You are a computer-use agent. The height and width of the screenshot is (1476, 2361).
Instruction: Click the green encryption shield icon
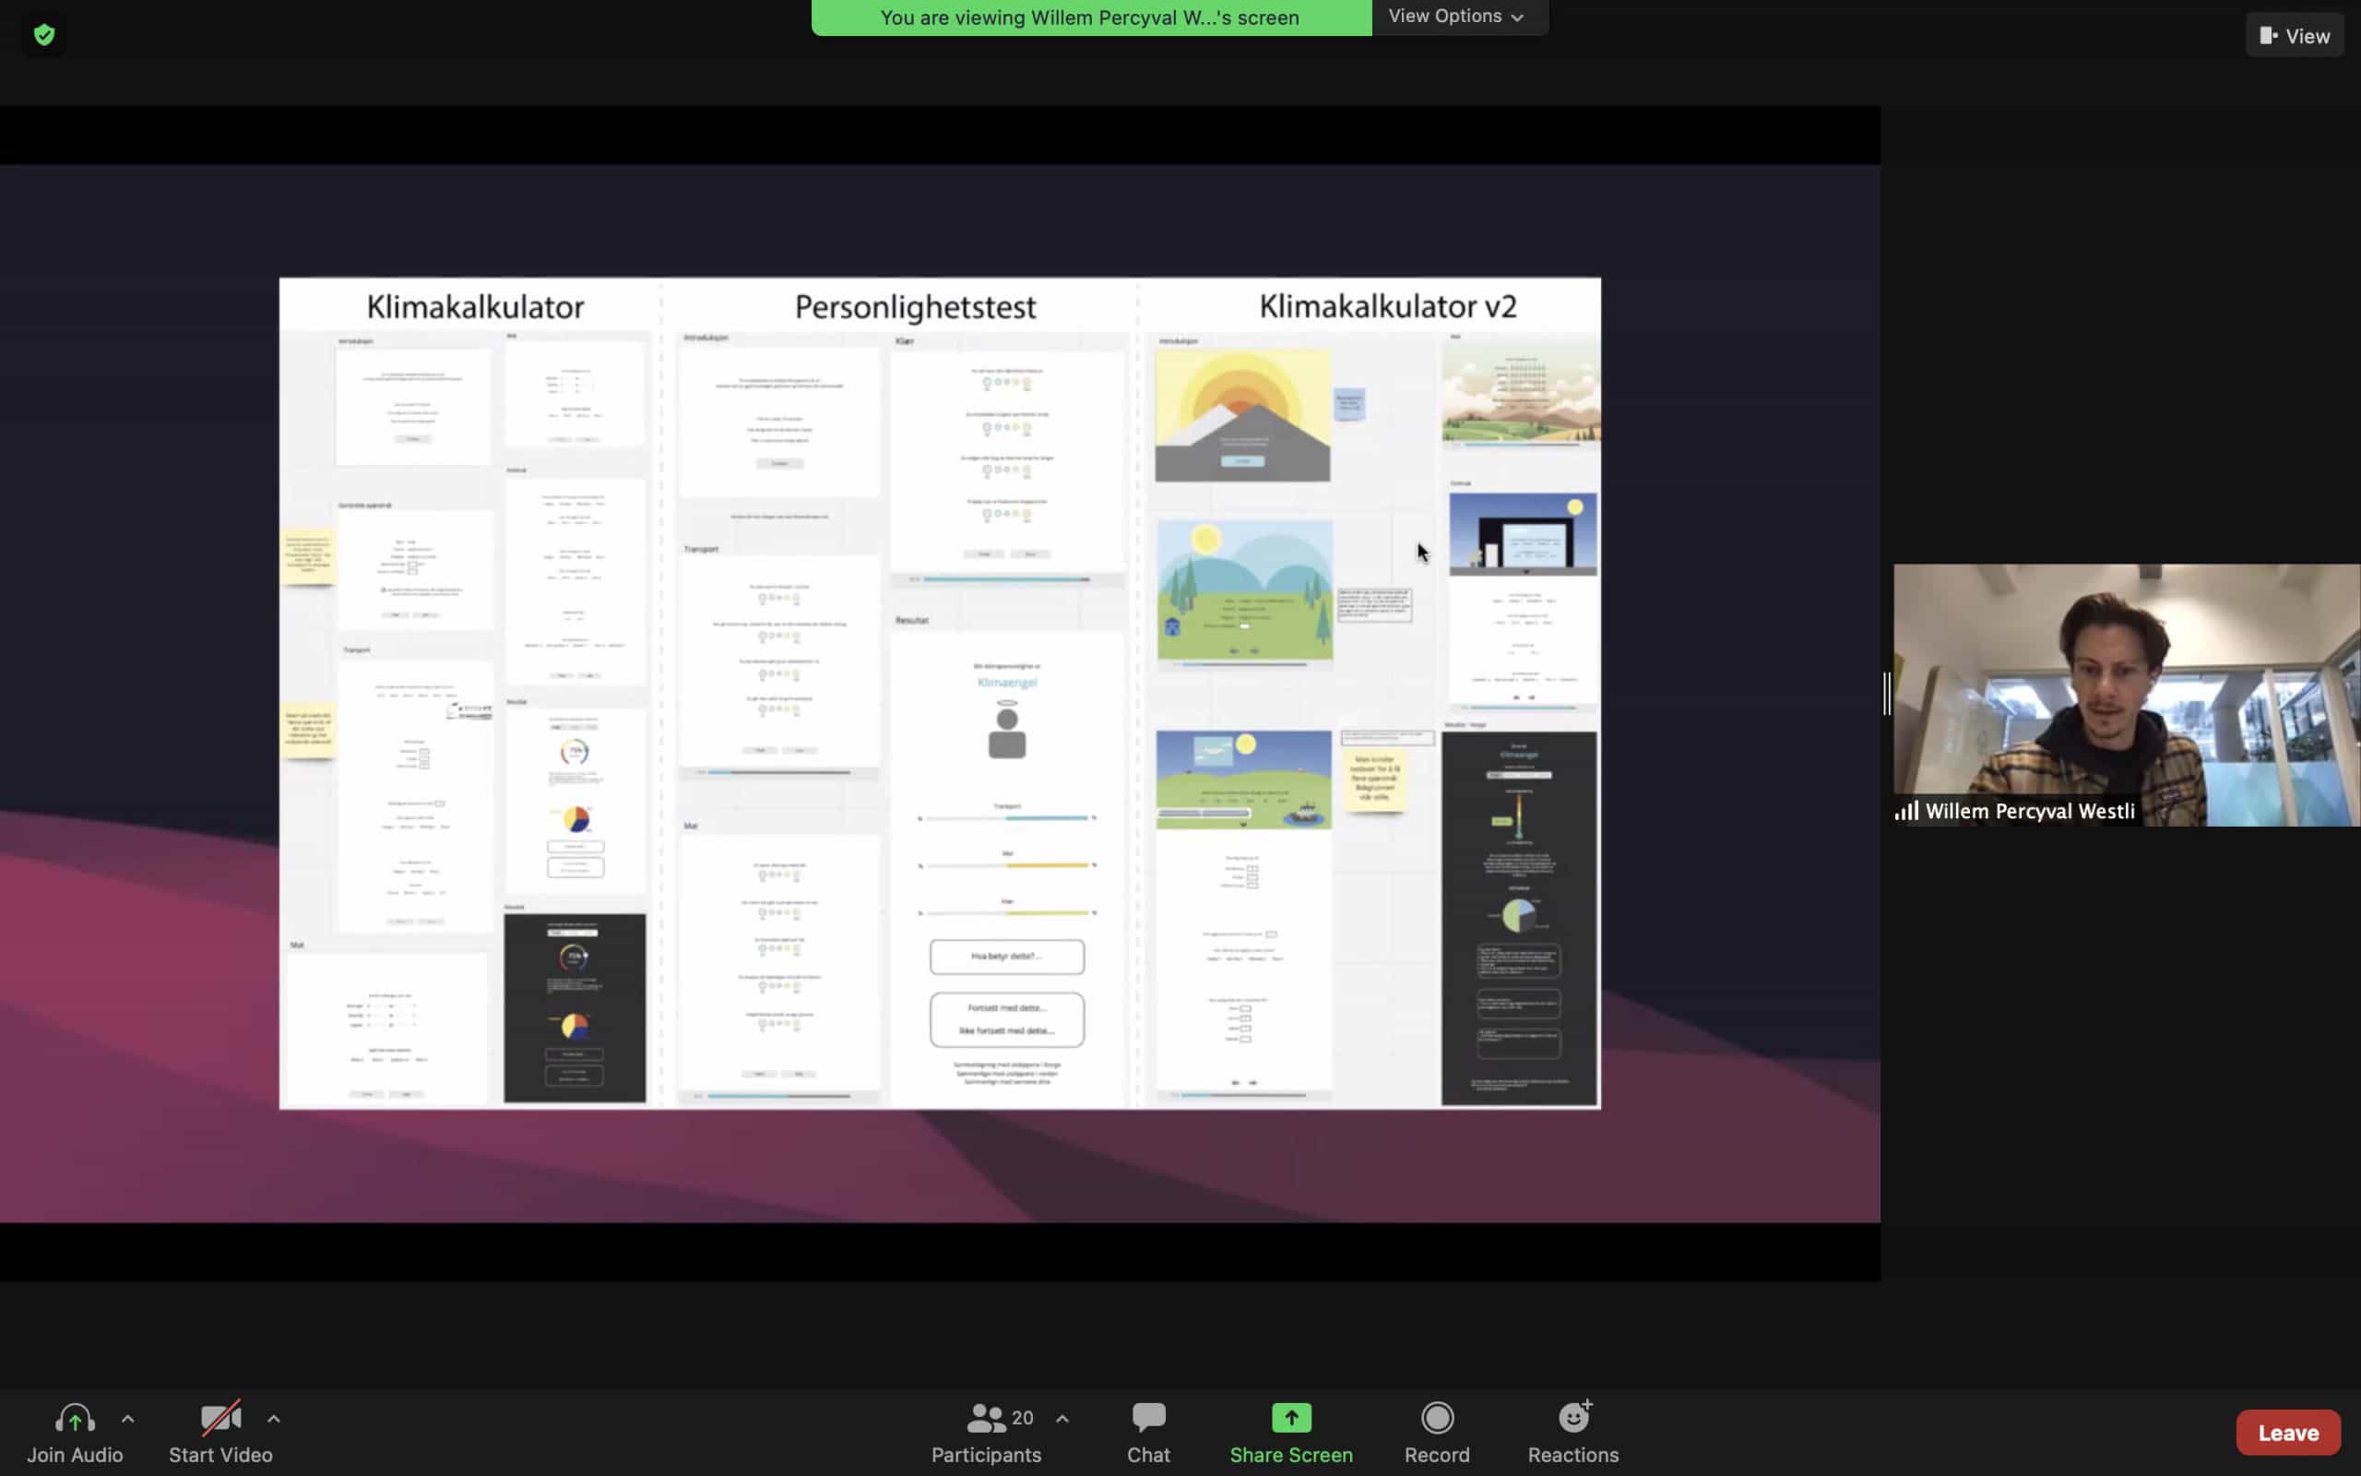point(44,35)
